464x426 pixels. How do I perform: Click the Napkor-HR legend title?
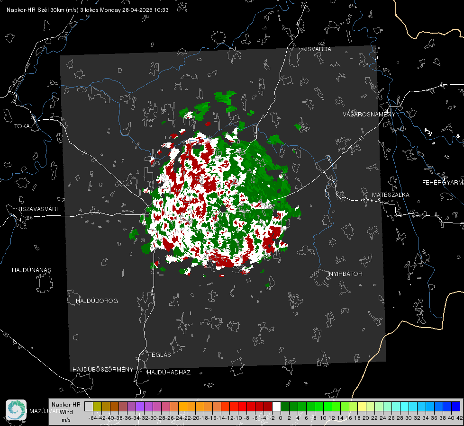coord(66,404)
